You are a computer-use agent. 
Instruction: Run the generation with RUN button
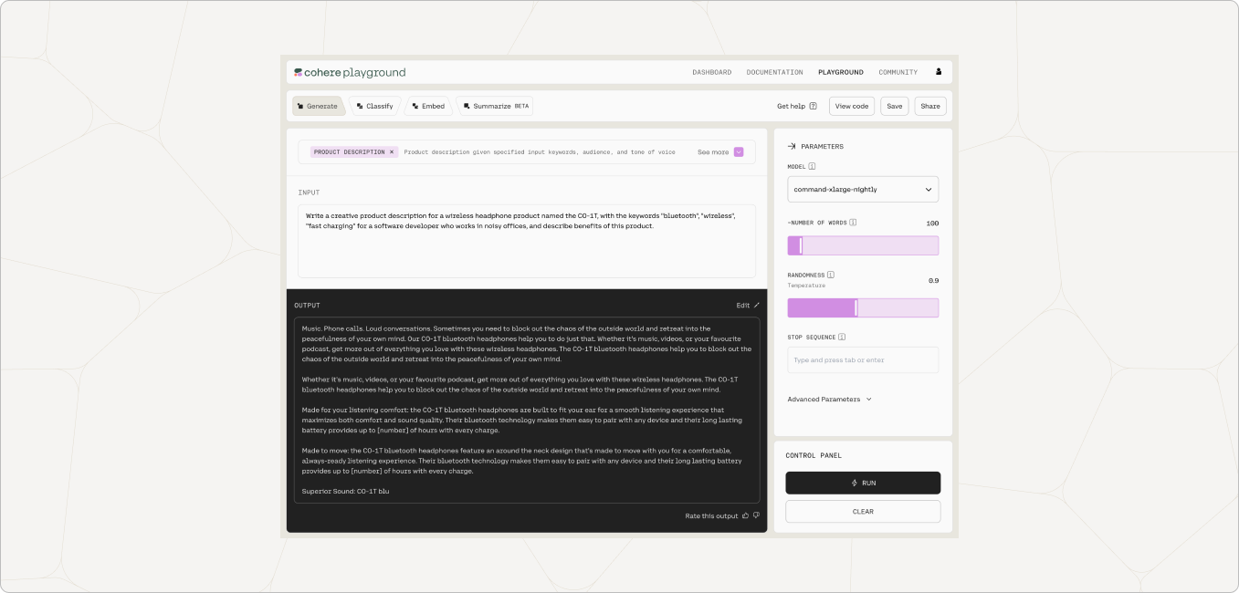(x=863, y=483)
